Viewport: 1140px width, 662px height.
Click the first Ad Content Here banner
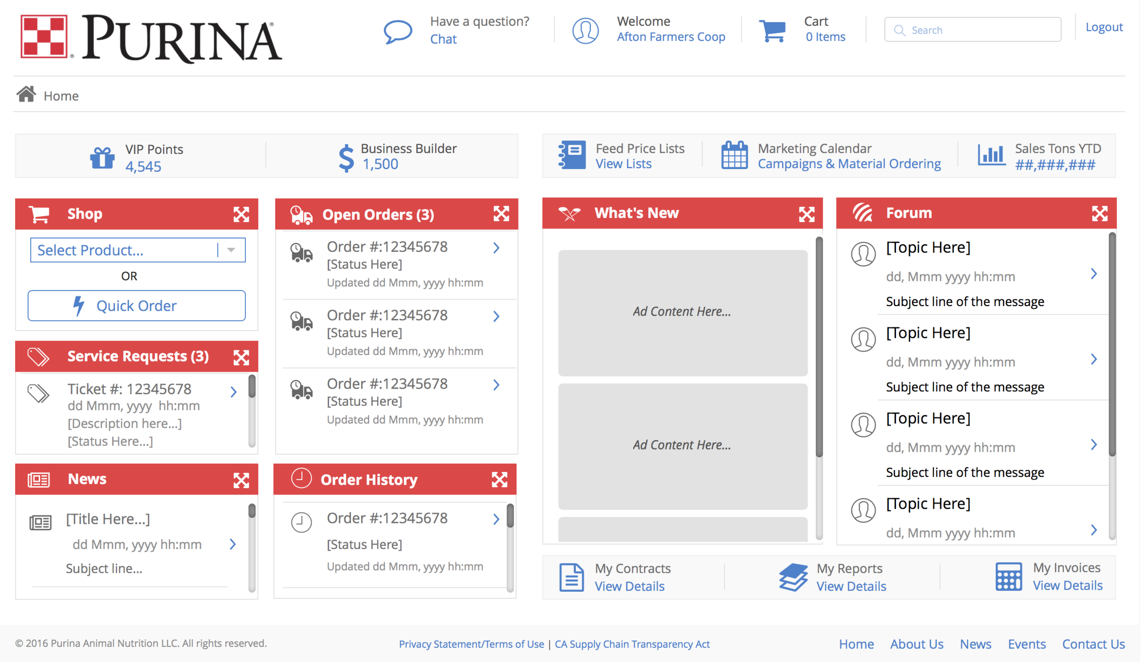683,313
